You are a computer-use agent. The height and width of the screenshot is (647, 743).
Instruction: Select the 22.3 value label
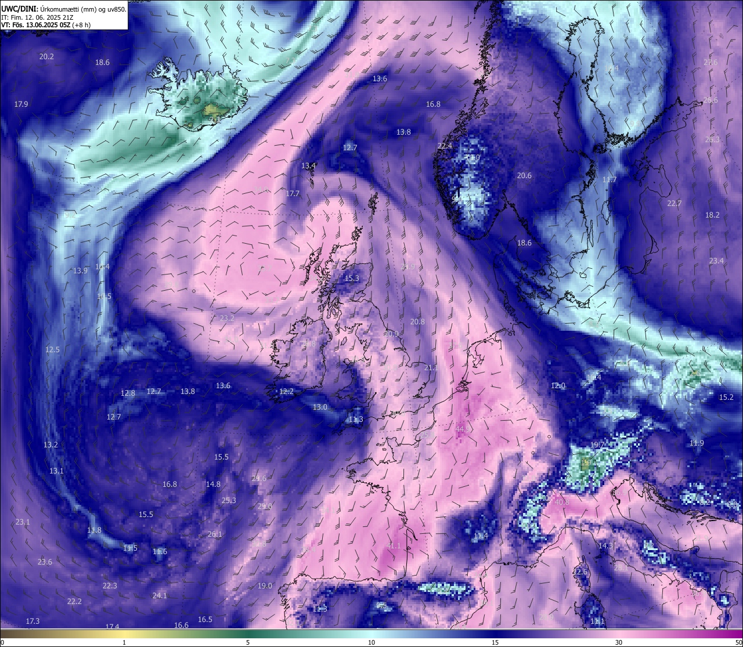(x=110, y=585)
